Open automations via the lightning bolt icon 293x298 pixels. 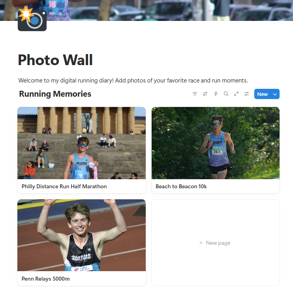[216, 94]
